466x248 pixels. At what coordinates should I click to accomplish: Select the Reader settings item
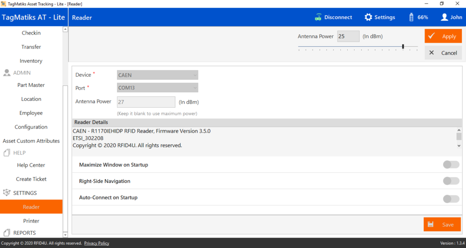31,207
